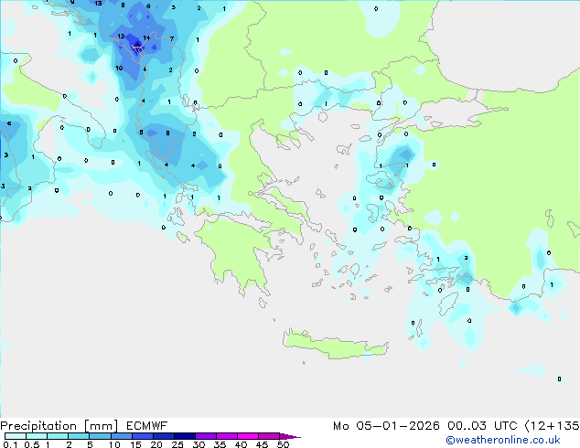
Task: Select legend swatch between 25 and 30
Action: click(184, 436)
